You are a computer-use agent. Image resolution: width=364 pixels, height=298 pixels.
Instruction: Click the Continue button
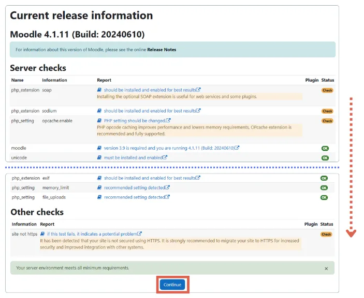[x=172, y=285]
